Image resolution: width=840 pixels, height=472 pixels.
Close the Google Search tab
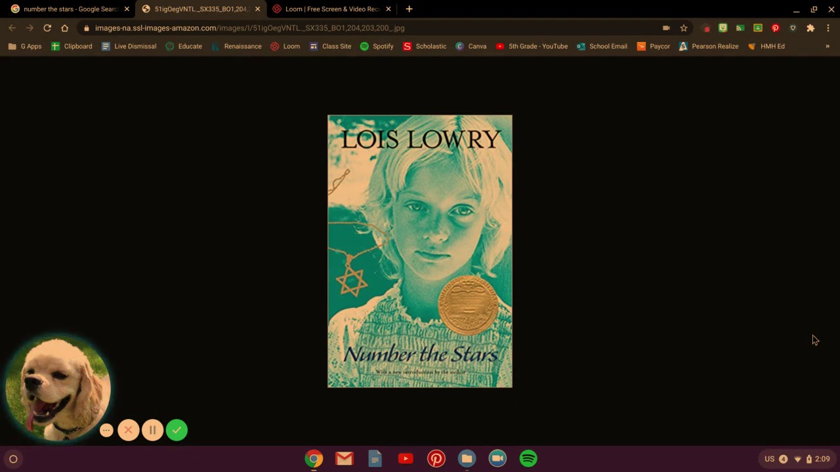click(127, 9)
